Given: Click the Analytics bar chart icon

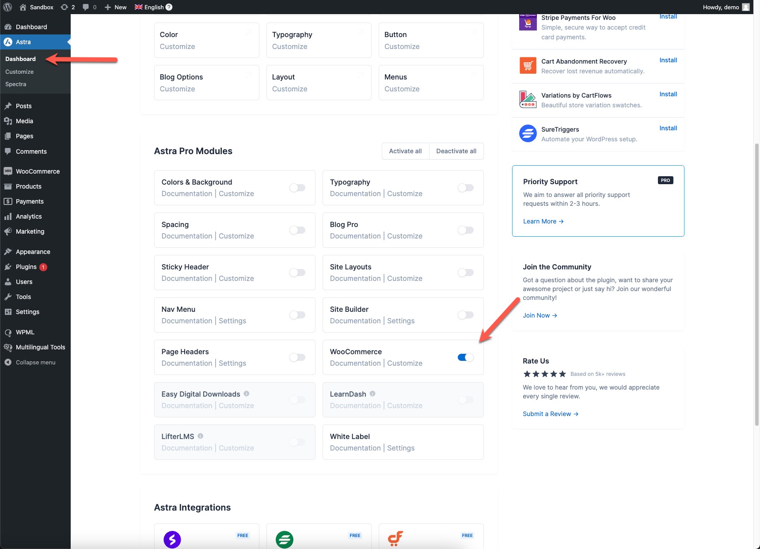Looking at the screenshot, I should 8,216.
